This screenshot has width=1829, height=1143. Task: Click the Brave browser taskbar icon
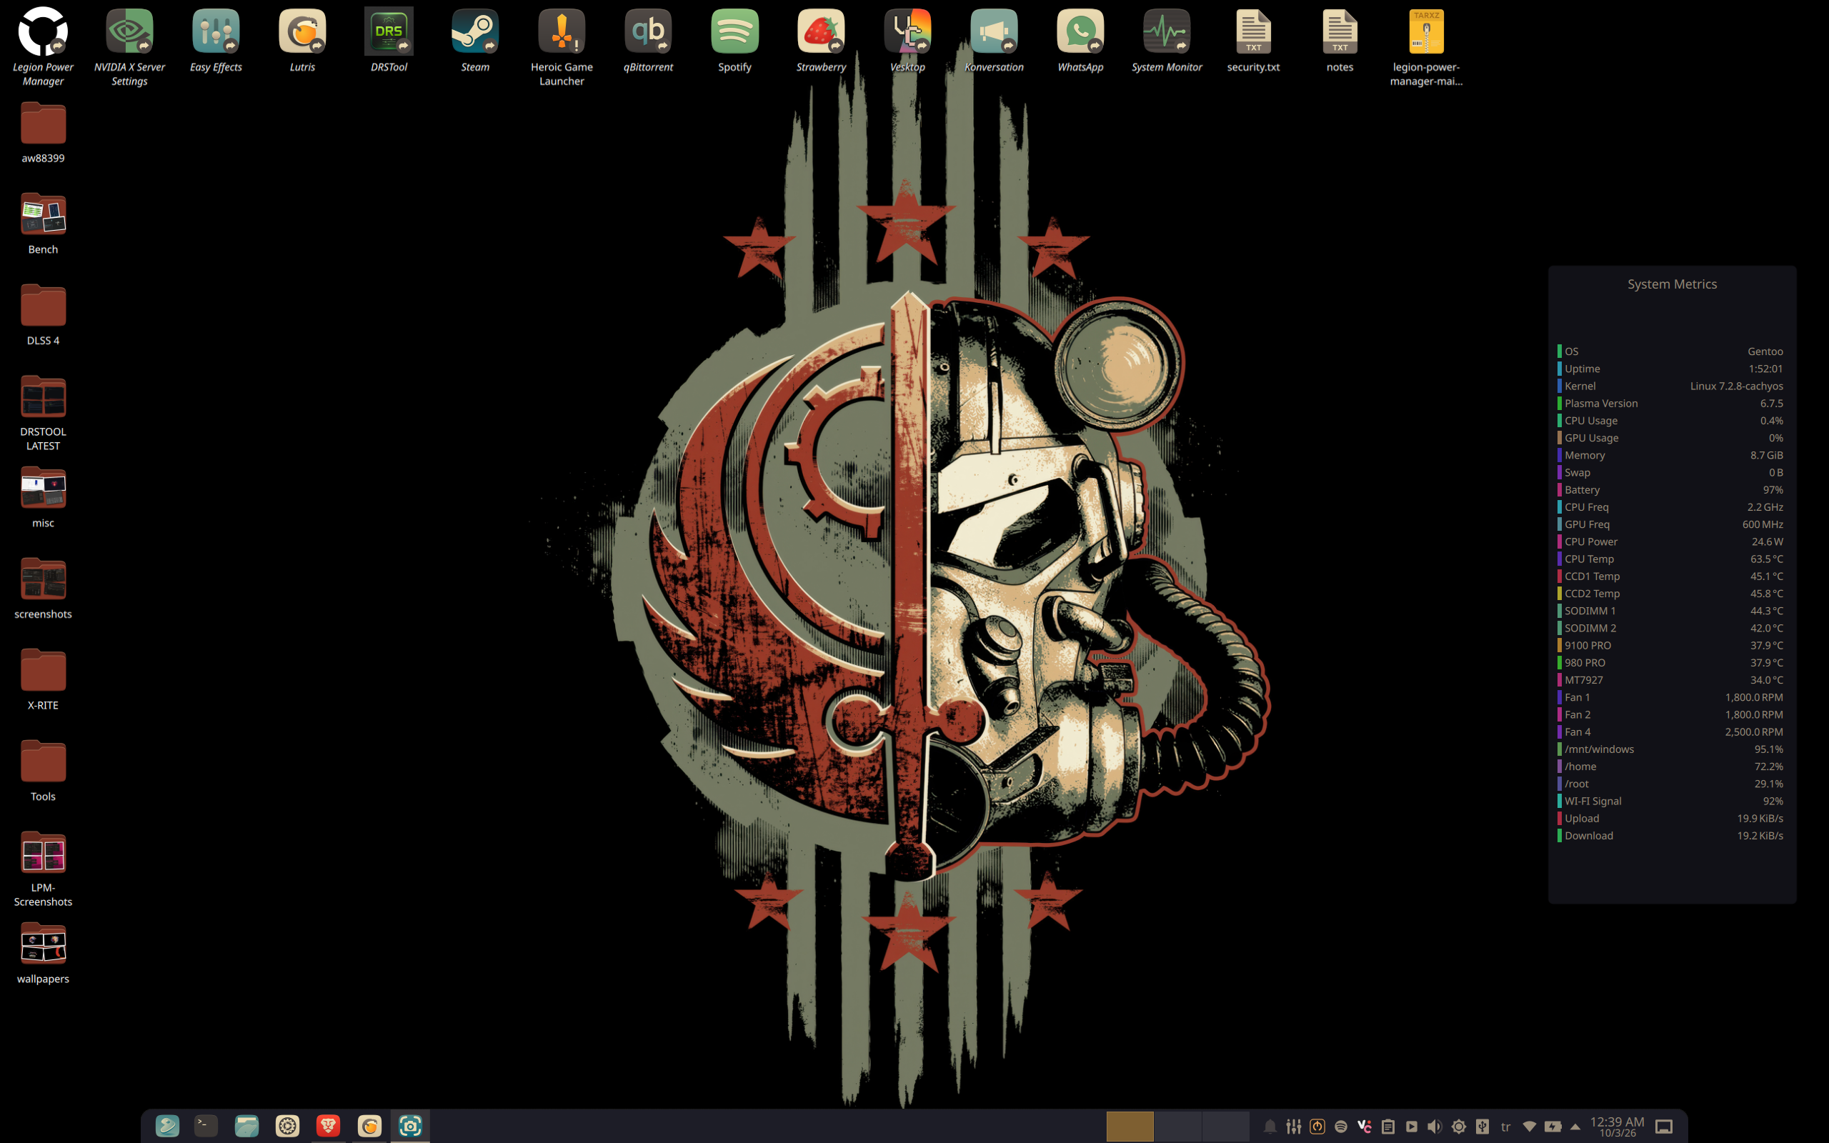[x=328, y=1126]
